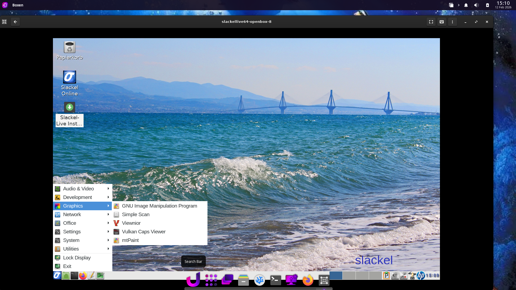Click host dock app grid icon
This screenshot has width=516, height=290.
click(211, 280)
